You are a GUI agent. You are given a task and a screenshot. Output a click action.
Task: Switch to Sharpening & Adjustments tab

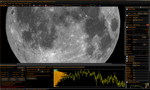(32, 67)
